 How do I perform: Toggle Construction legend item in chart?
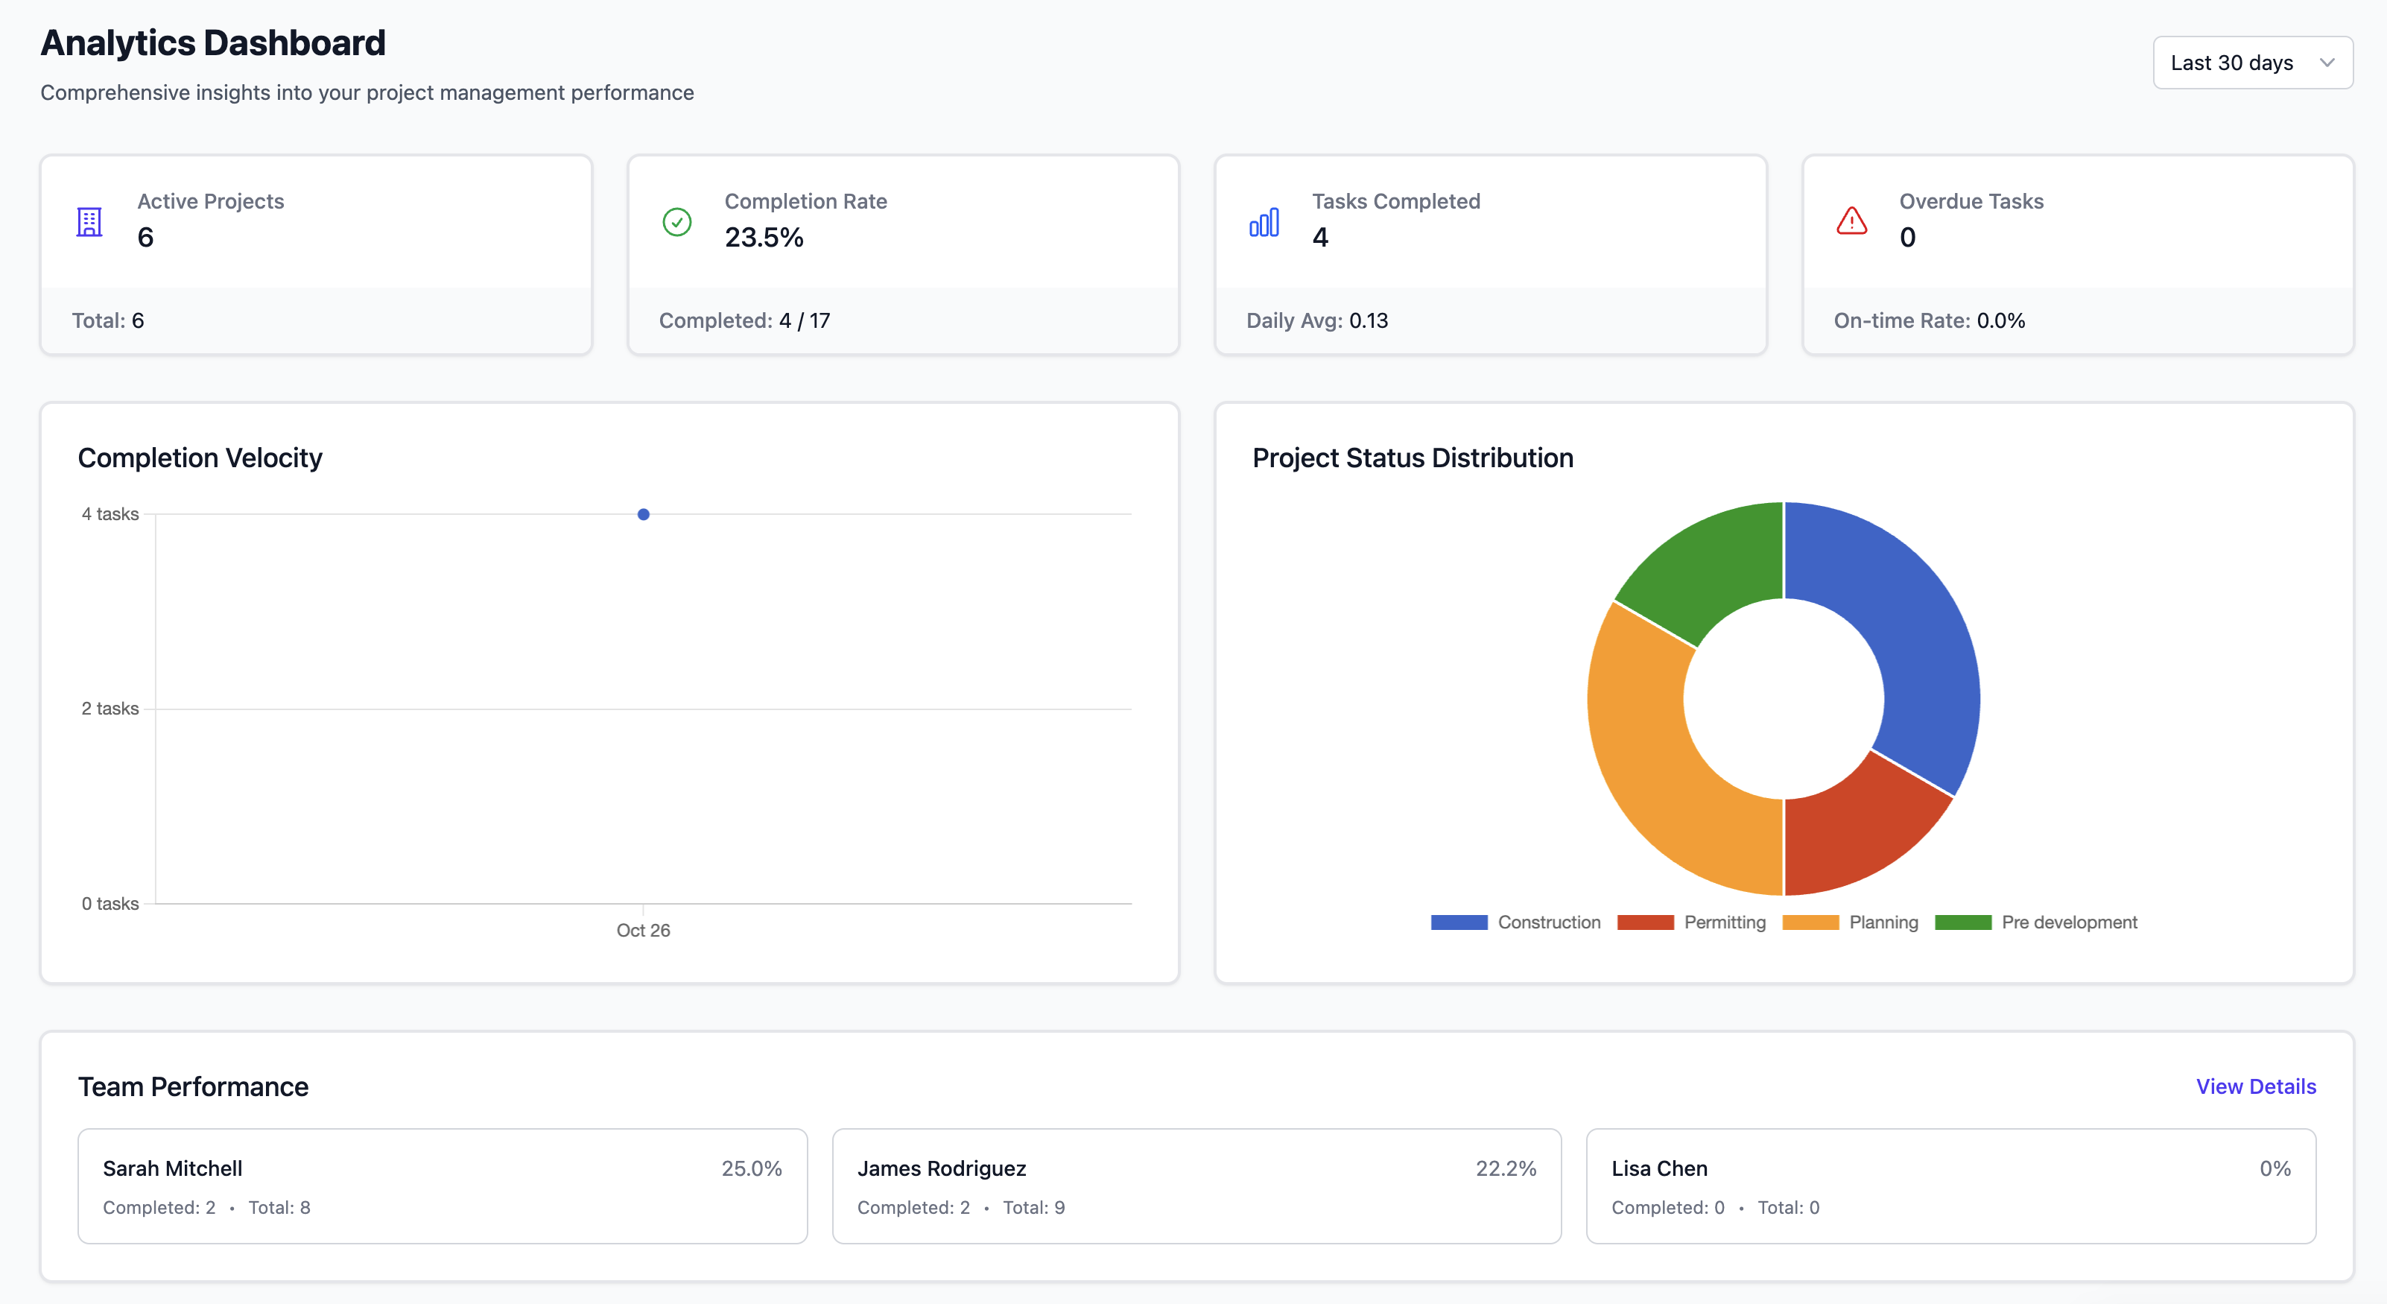tap(1547, 922)
